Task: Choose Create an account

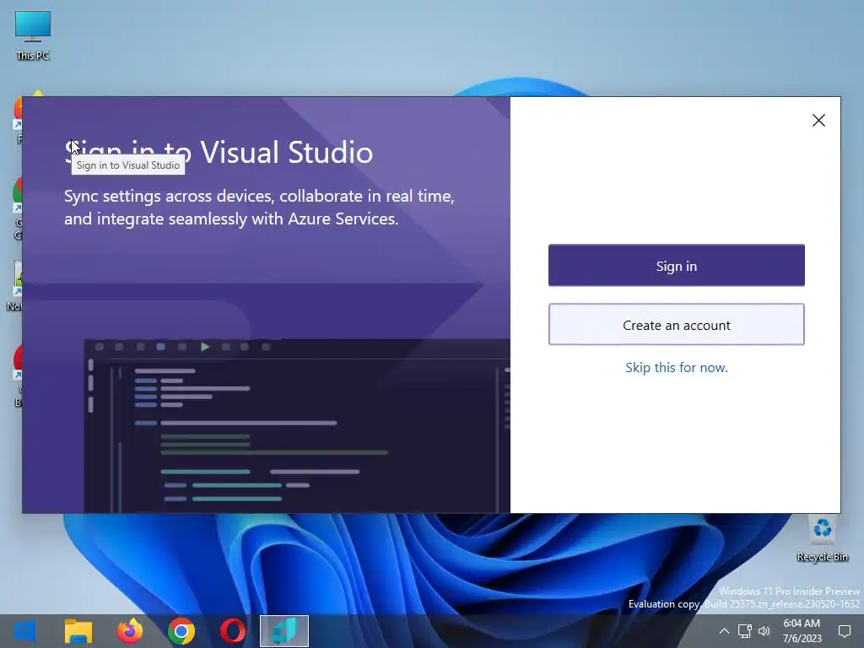Action: (676, 325)
